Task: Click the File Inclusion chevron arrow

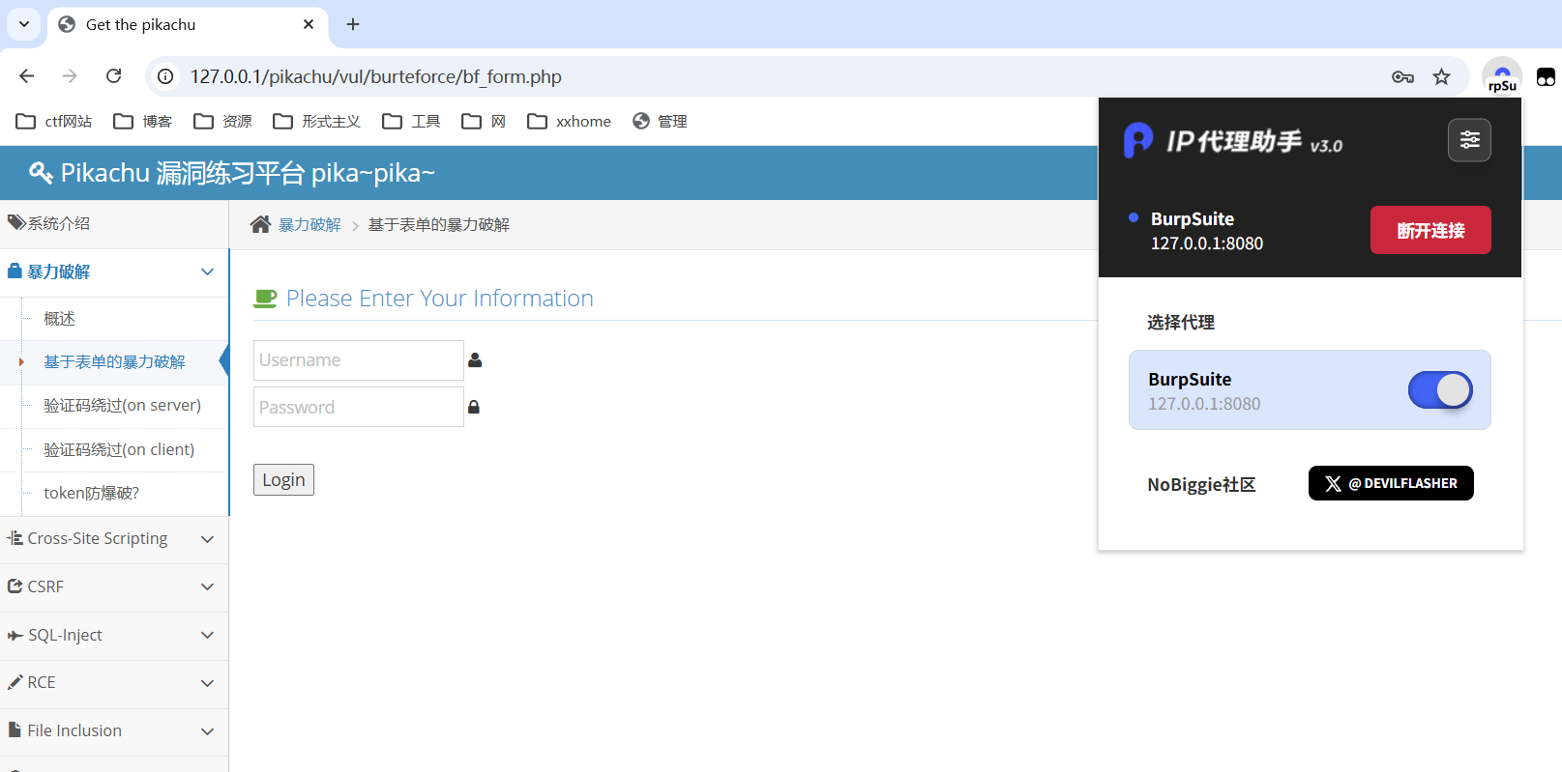Action: pos(207,731)
